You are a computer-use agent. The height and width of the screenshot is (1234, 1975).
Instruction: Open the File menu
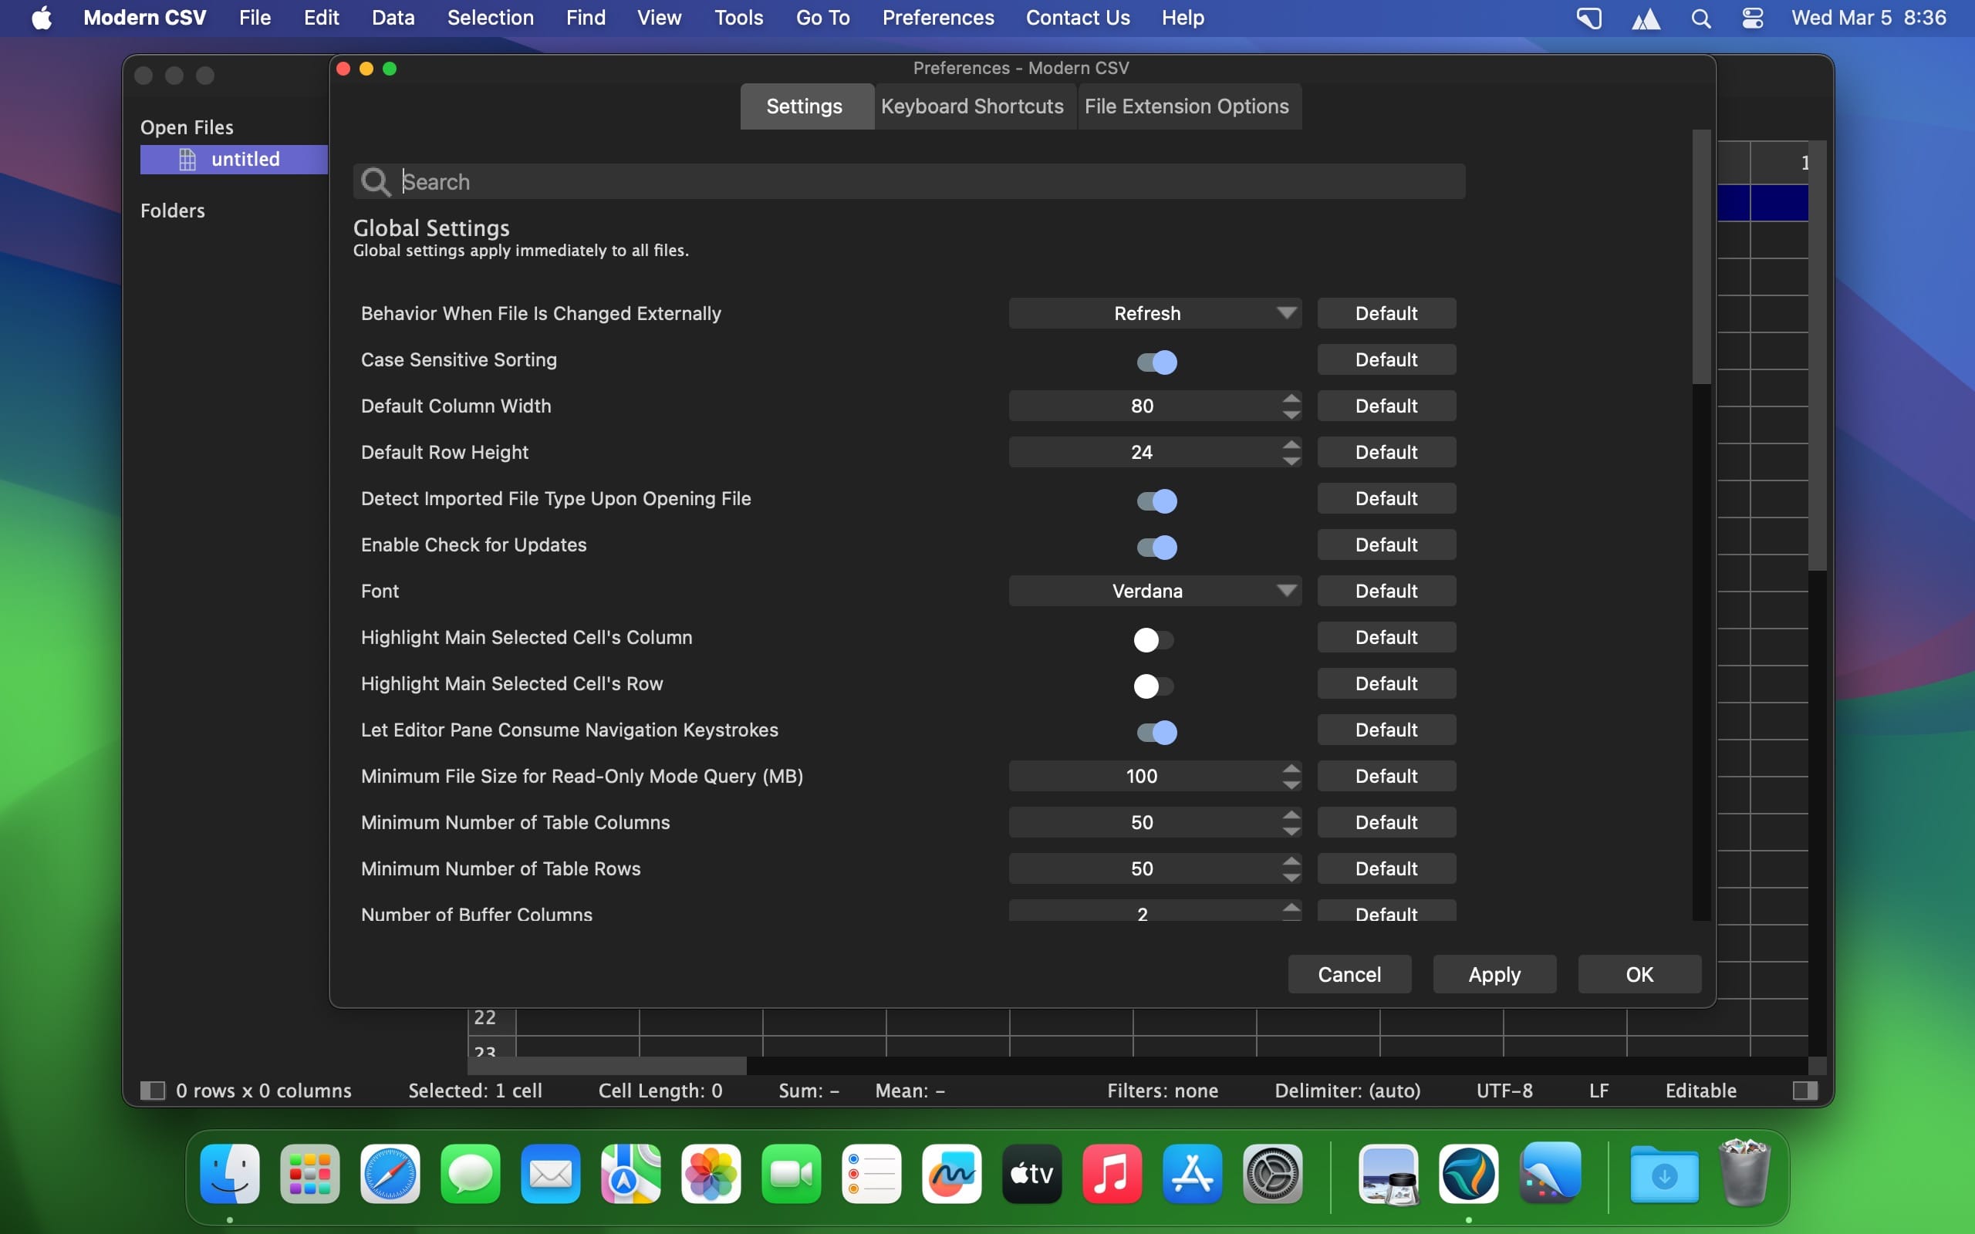(255, 18)
